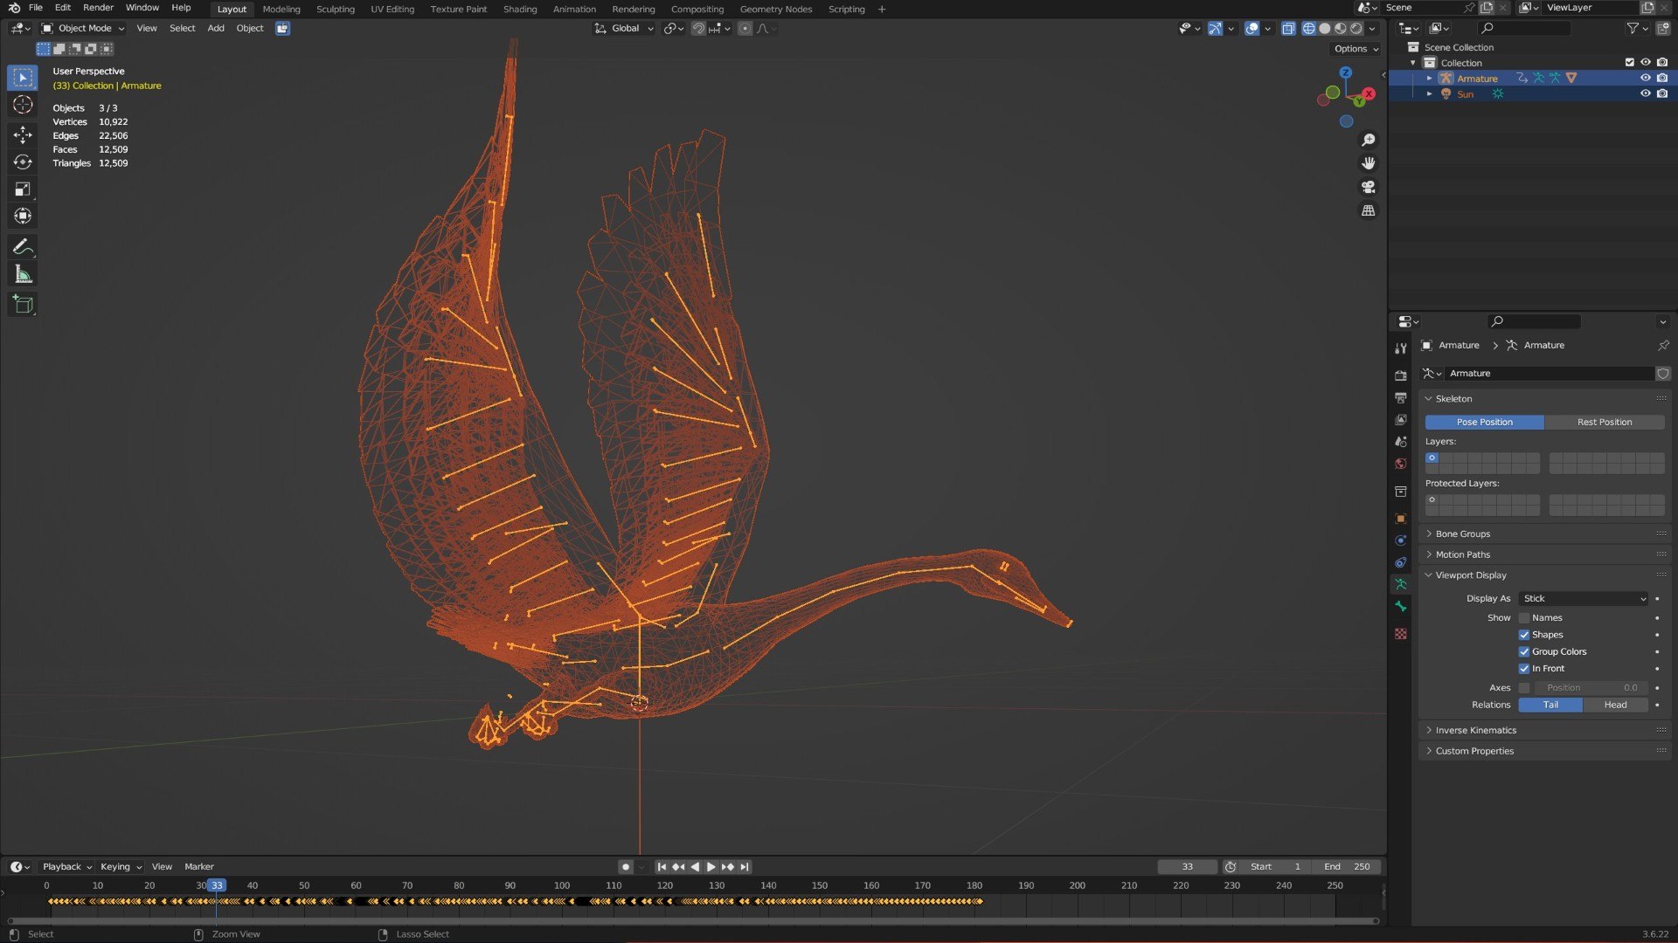Switch to the Sculpting workspace tab

(x=336, y=9)
